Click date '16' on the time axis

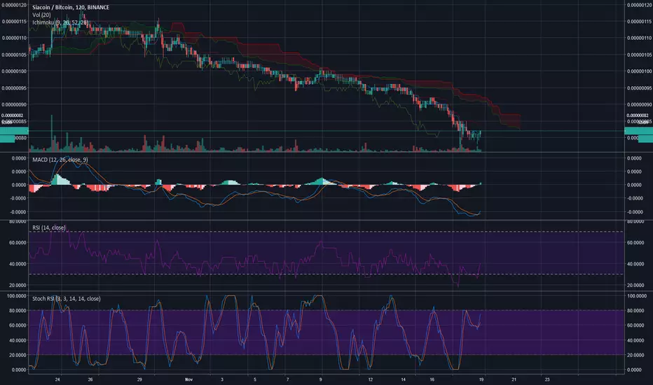[432, 379]
